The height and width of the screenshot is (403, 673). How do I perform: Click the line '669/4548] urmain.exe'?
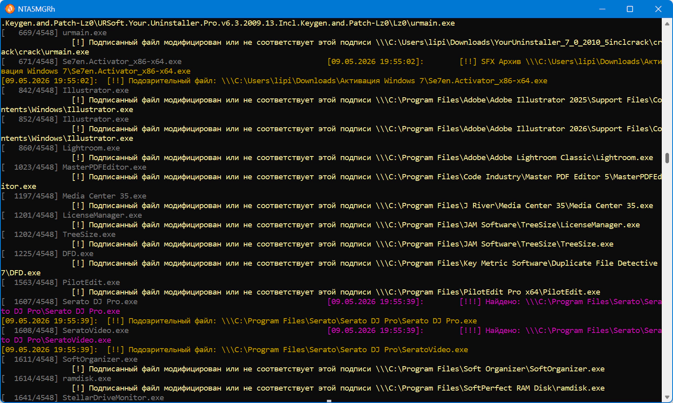click(x=54, y=33)
